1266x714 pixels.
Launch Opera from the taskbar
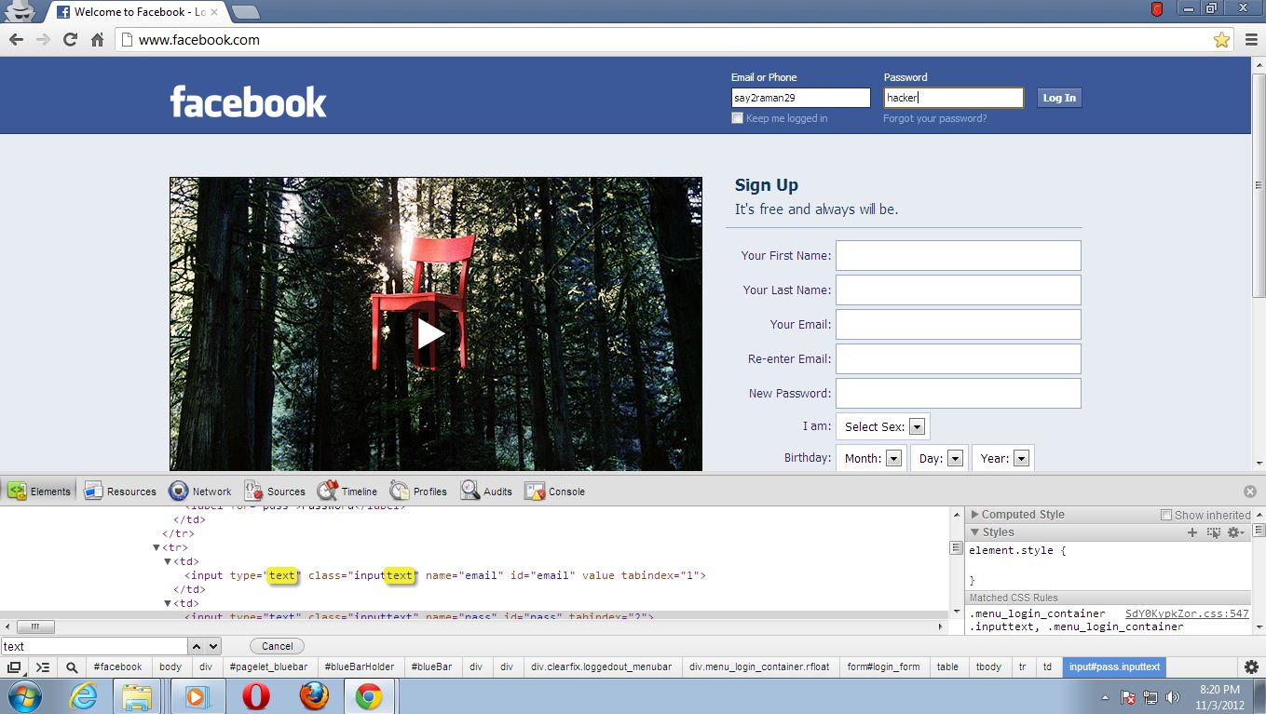click(x=256, y=696)
